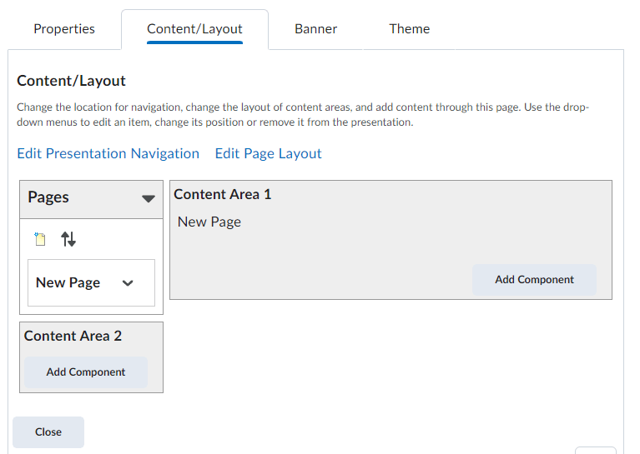Switch to the Properties tab

[64, 29]
